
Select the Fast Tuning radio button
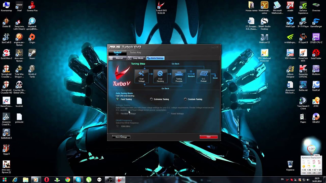click(x=117, y=99)
